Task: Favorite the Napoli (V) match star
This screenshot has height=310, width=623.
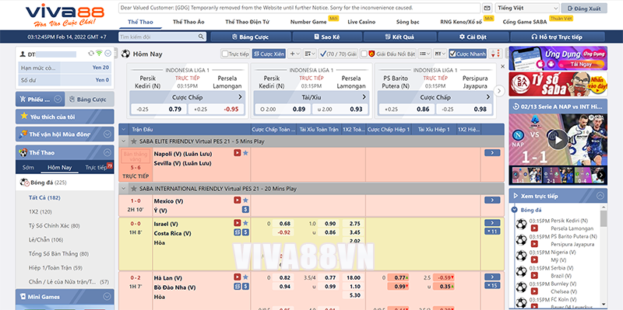Action: 245,152
